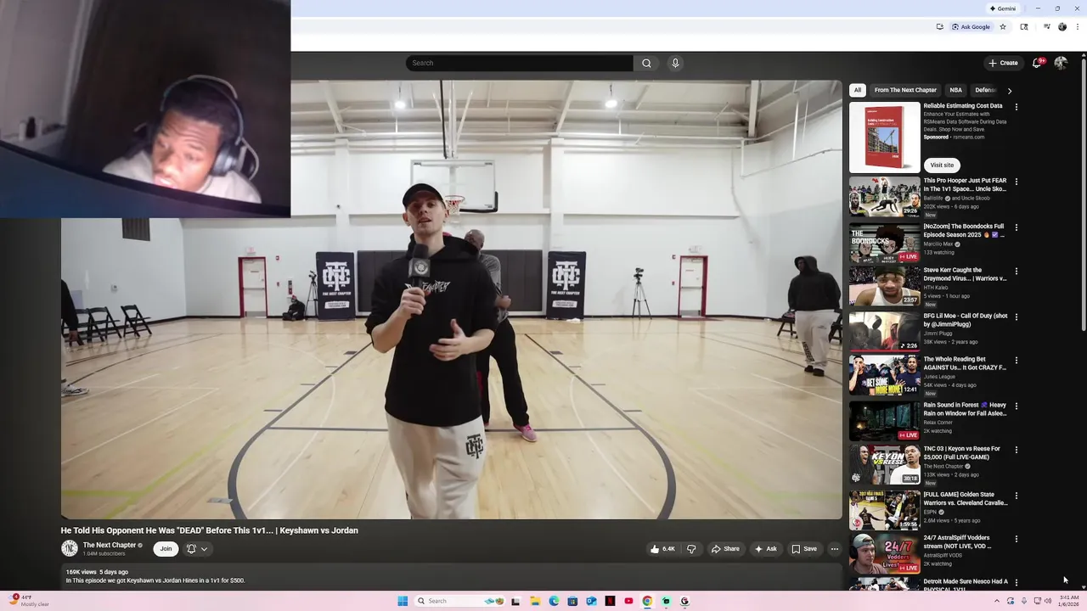Click the main video player
This screenshot has width=1087, height=611.
tap(451, 300)
